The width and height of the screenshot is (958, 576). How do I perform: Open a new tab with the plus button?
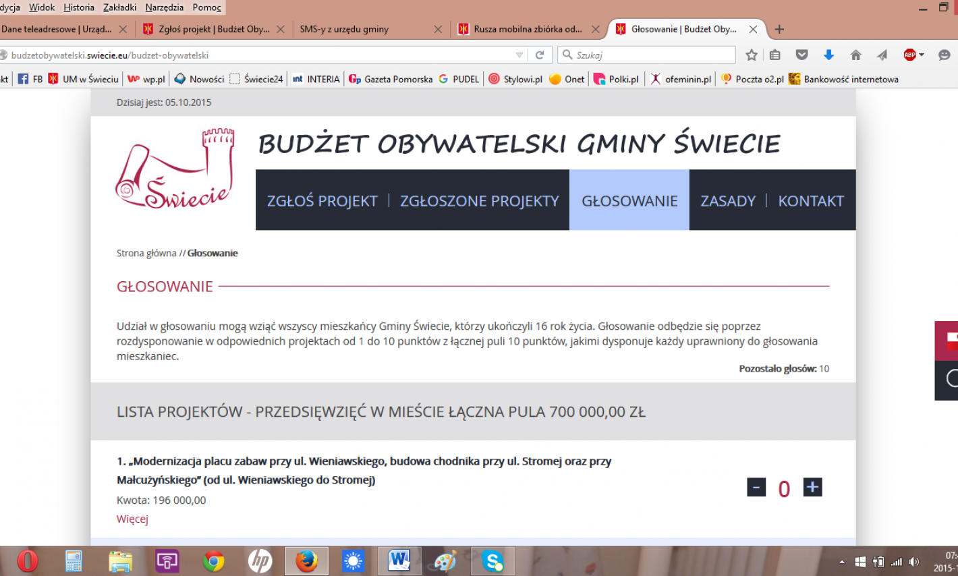pyautogui.click(x=779, y=29)
